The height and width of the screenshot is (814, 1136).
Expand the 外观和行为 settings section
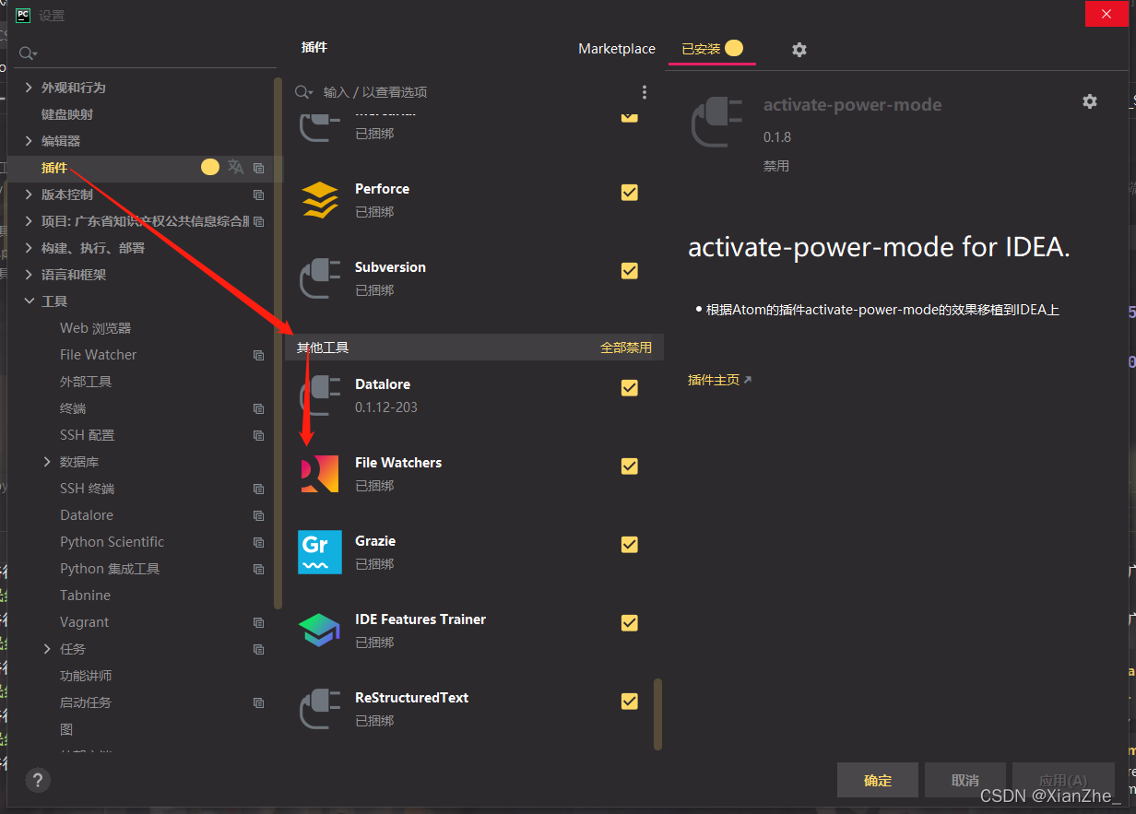29,88
